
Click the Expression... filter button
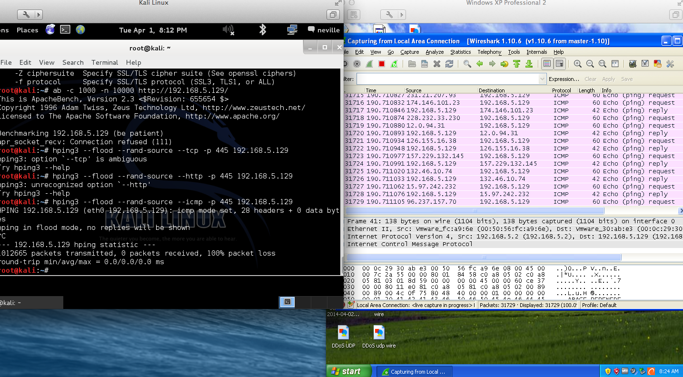[564, 79]
